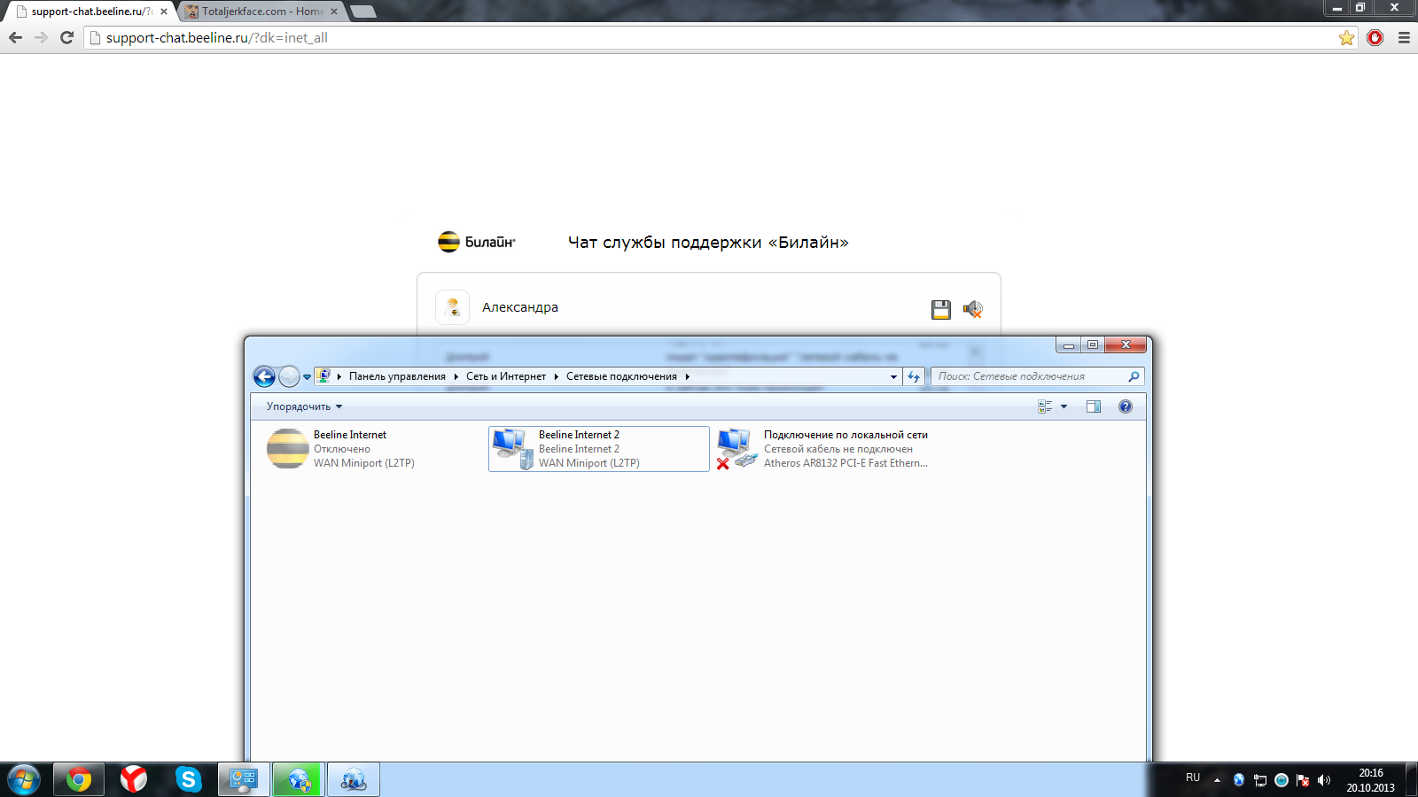Go back in Chrome
This screenshot has width=1418, height=797.
pos(15,37)
